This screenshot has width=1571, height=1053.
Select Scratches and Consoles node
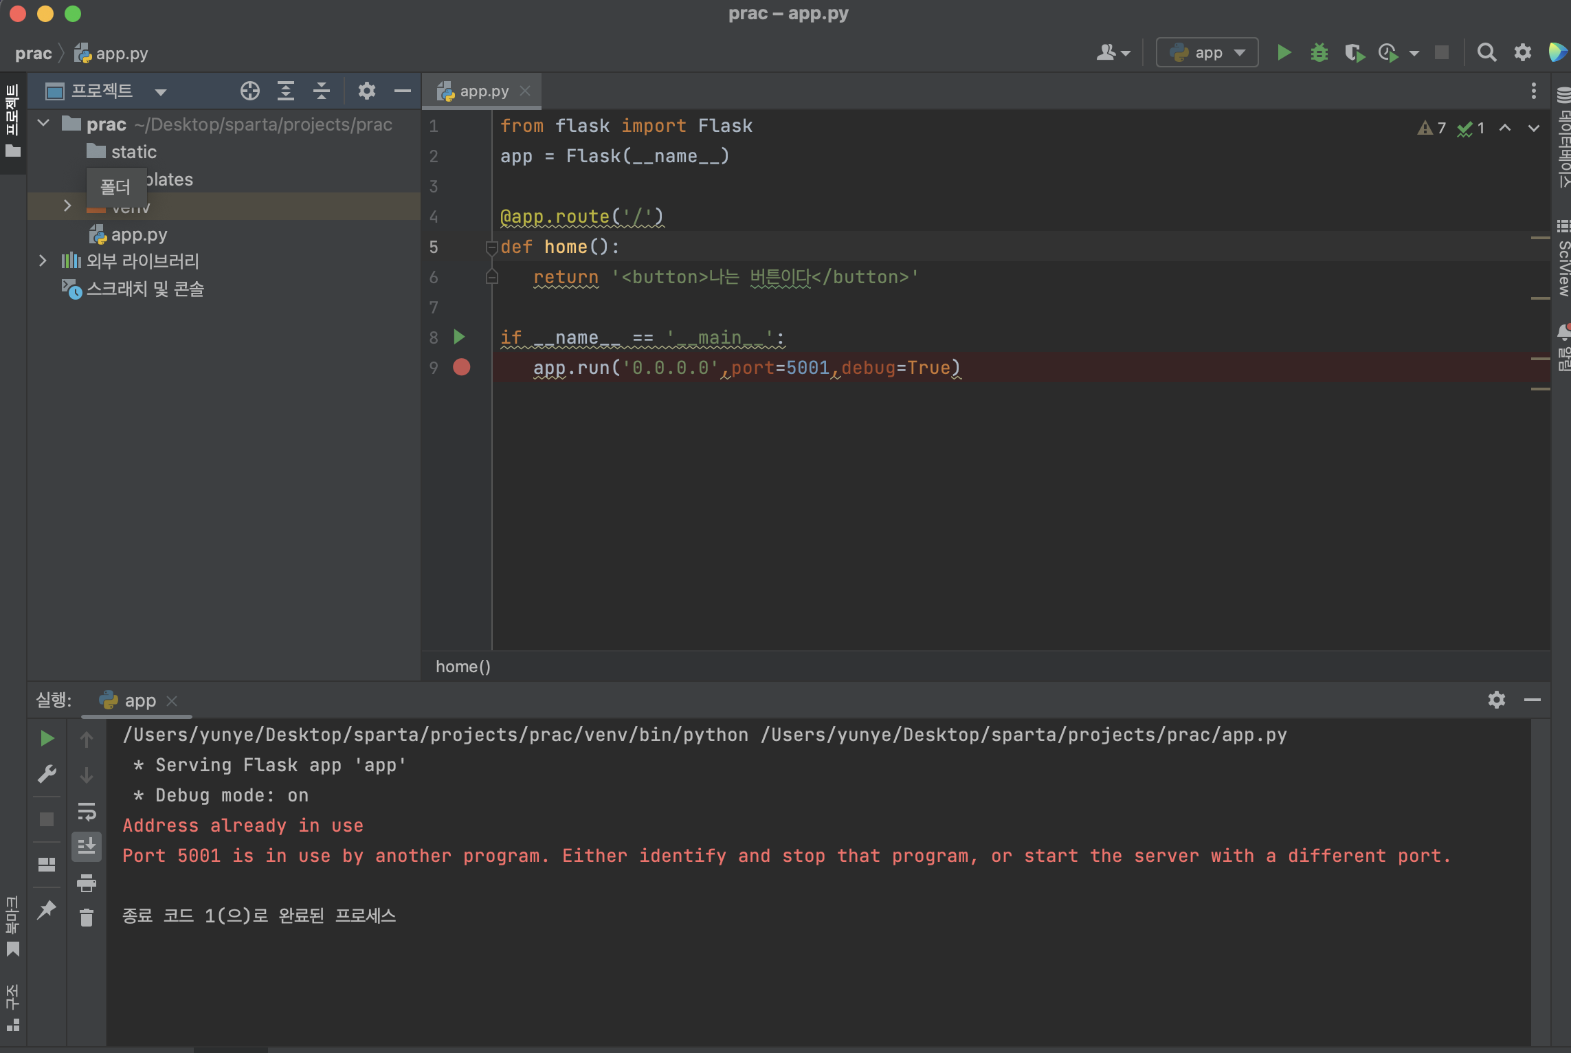coord(133,289)
